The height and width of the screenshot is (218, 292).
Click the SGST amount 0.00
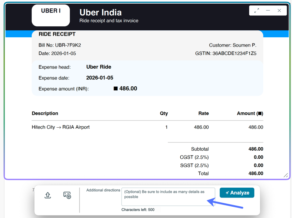[x=258, y=165]
